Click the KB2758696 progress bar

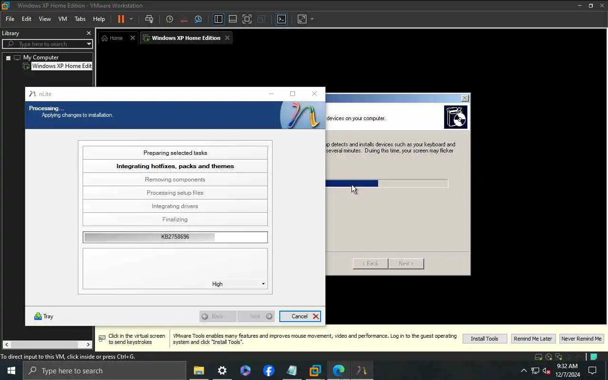[x=175, y=237]
